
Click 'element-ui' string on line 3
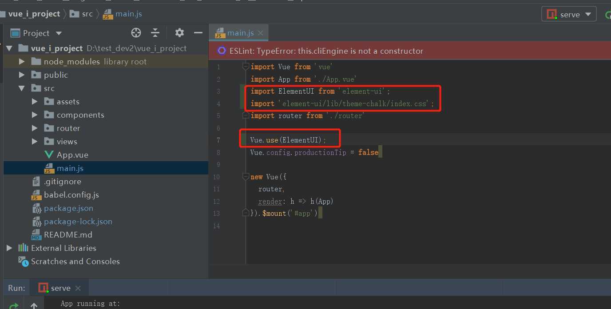(364, 91)
